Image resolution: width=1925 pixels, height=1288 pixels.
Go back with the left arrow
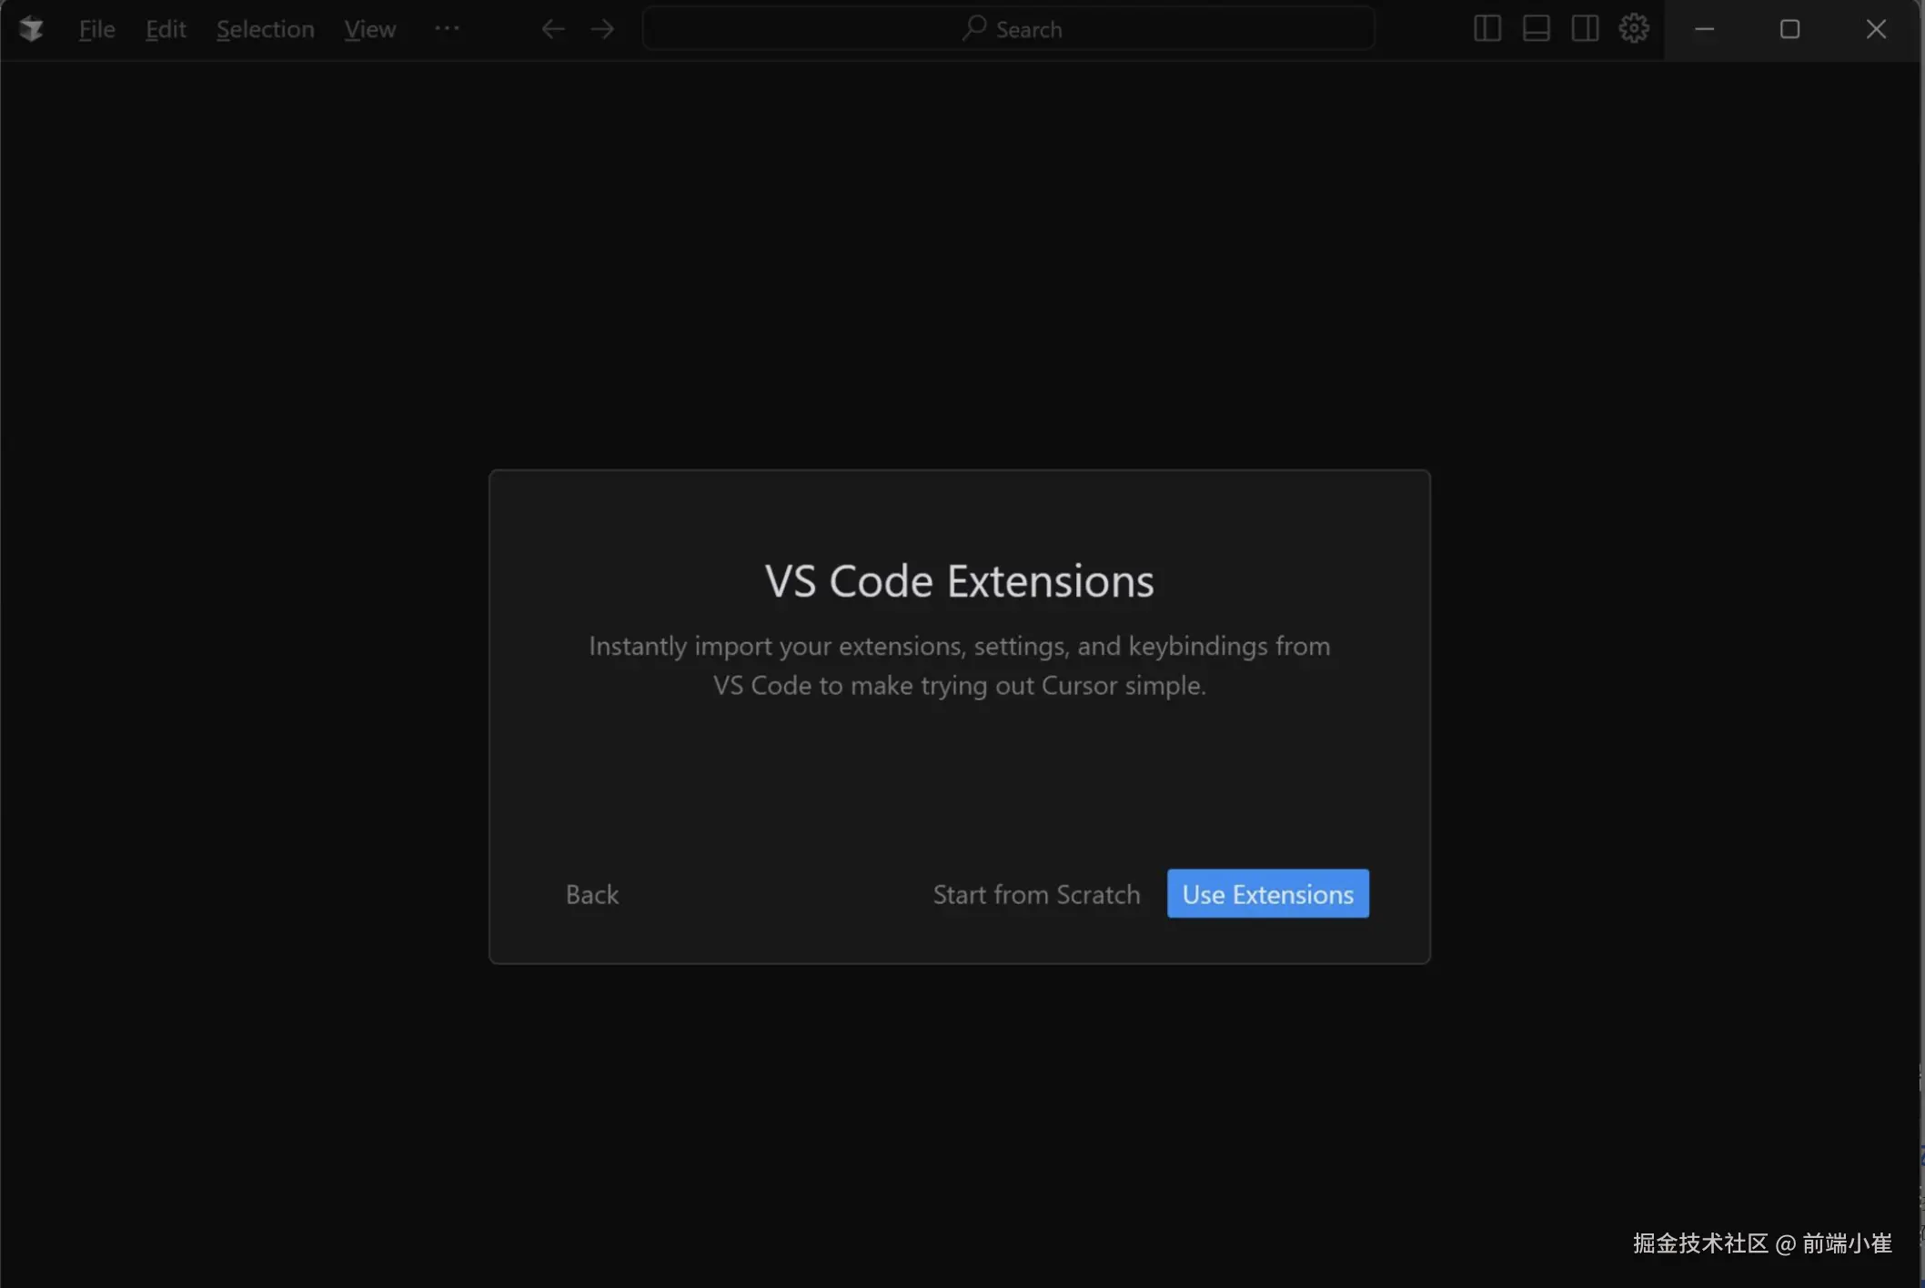click(x=552, y=29)
